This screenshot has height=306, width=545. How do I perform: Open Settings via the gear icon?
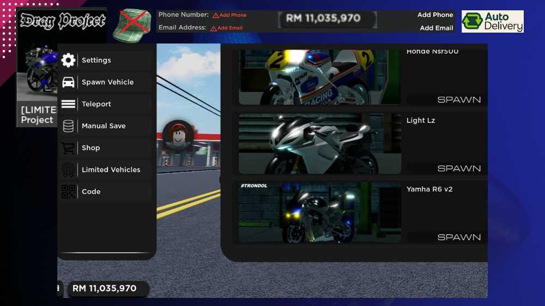pyautogui.click(x=68, y=60)
